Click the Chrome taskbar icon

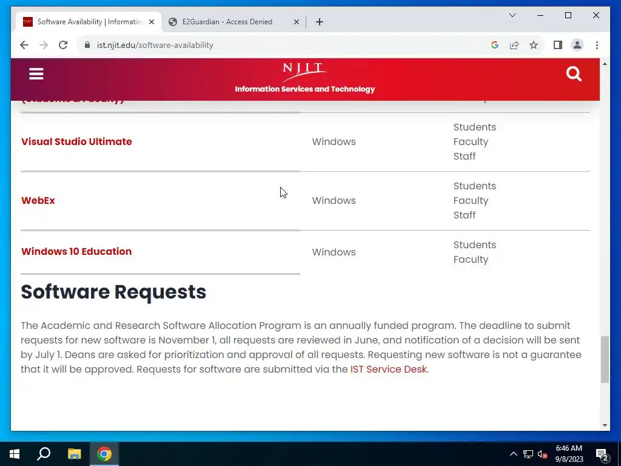point(104,454)
